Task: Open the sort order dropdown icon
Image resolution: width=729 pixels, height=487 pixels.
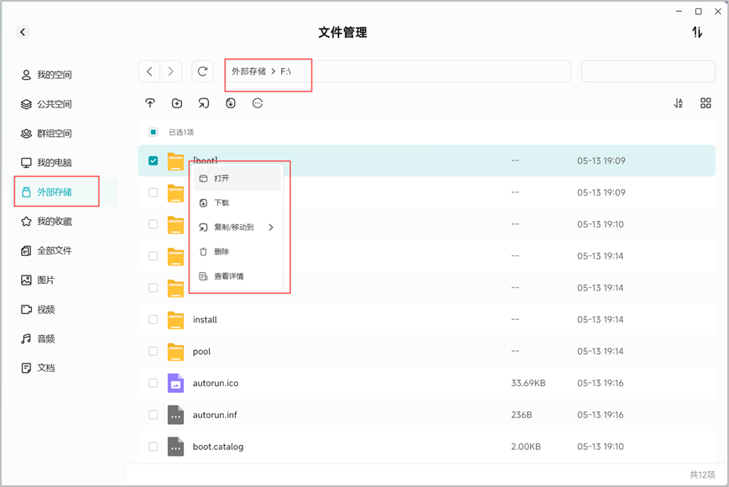Action: point(679,103)
